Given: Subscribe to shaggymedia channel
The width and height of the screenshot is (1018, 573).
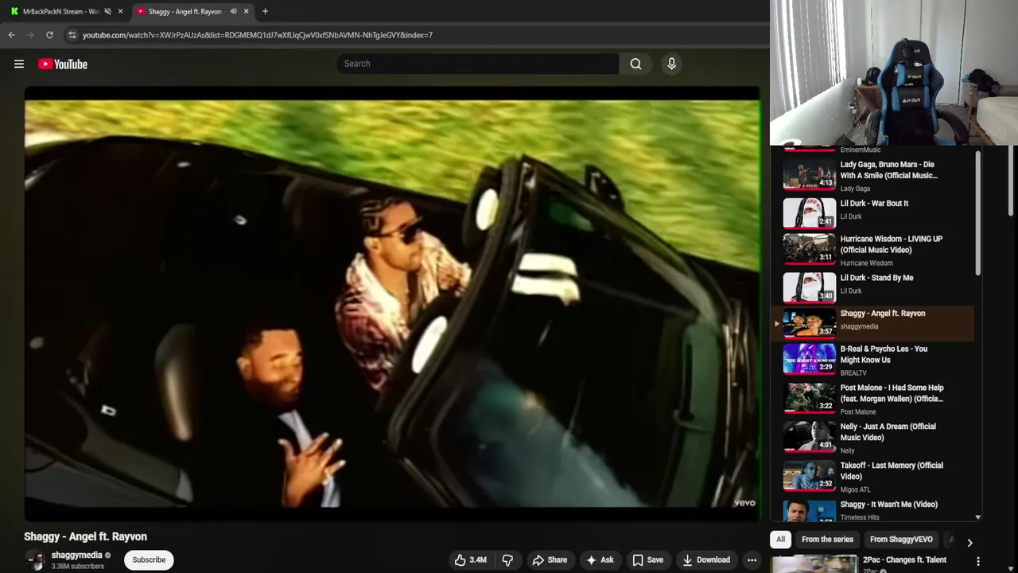Looking at the screenshot, I should [x=149, y=560].
